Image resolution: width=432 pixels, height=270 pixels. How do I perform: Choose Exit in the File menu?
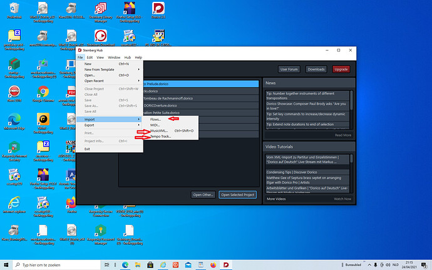[x=110, y=149]
